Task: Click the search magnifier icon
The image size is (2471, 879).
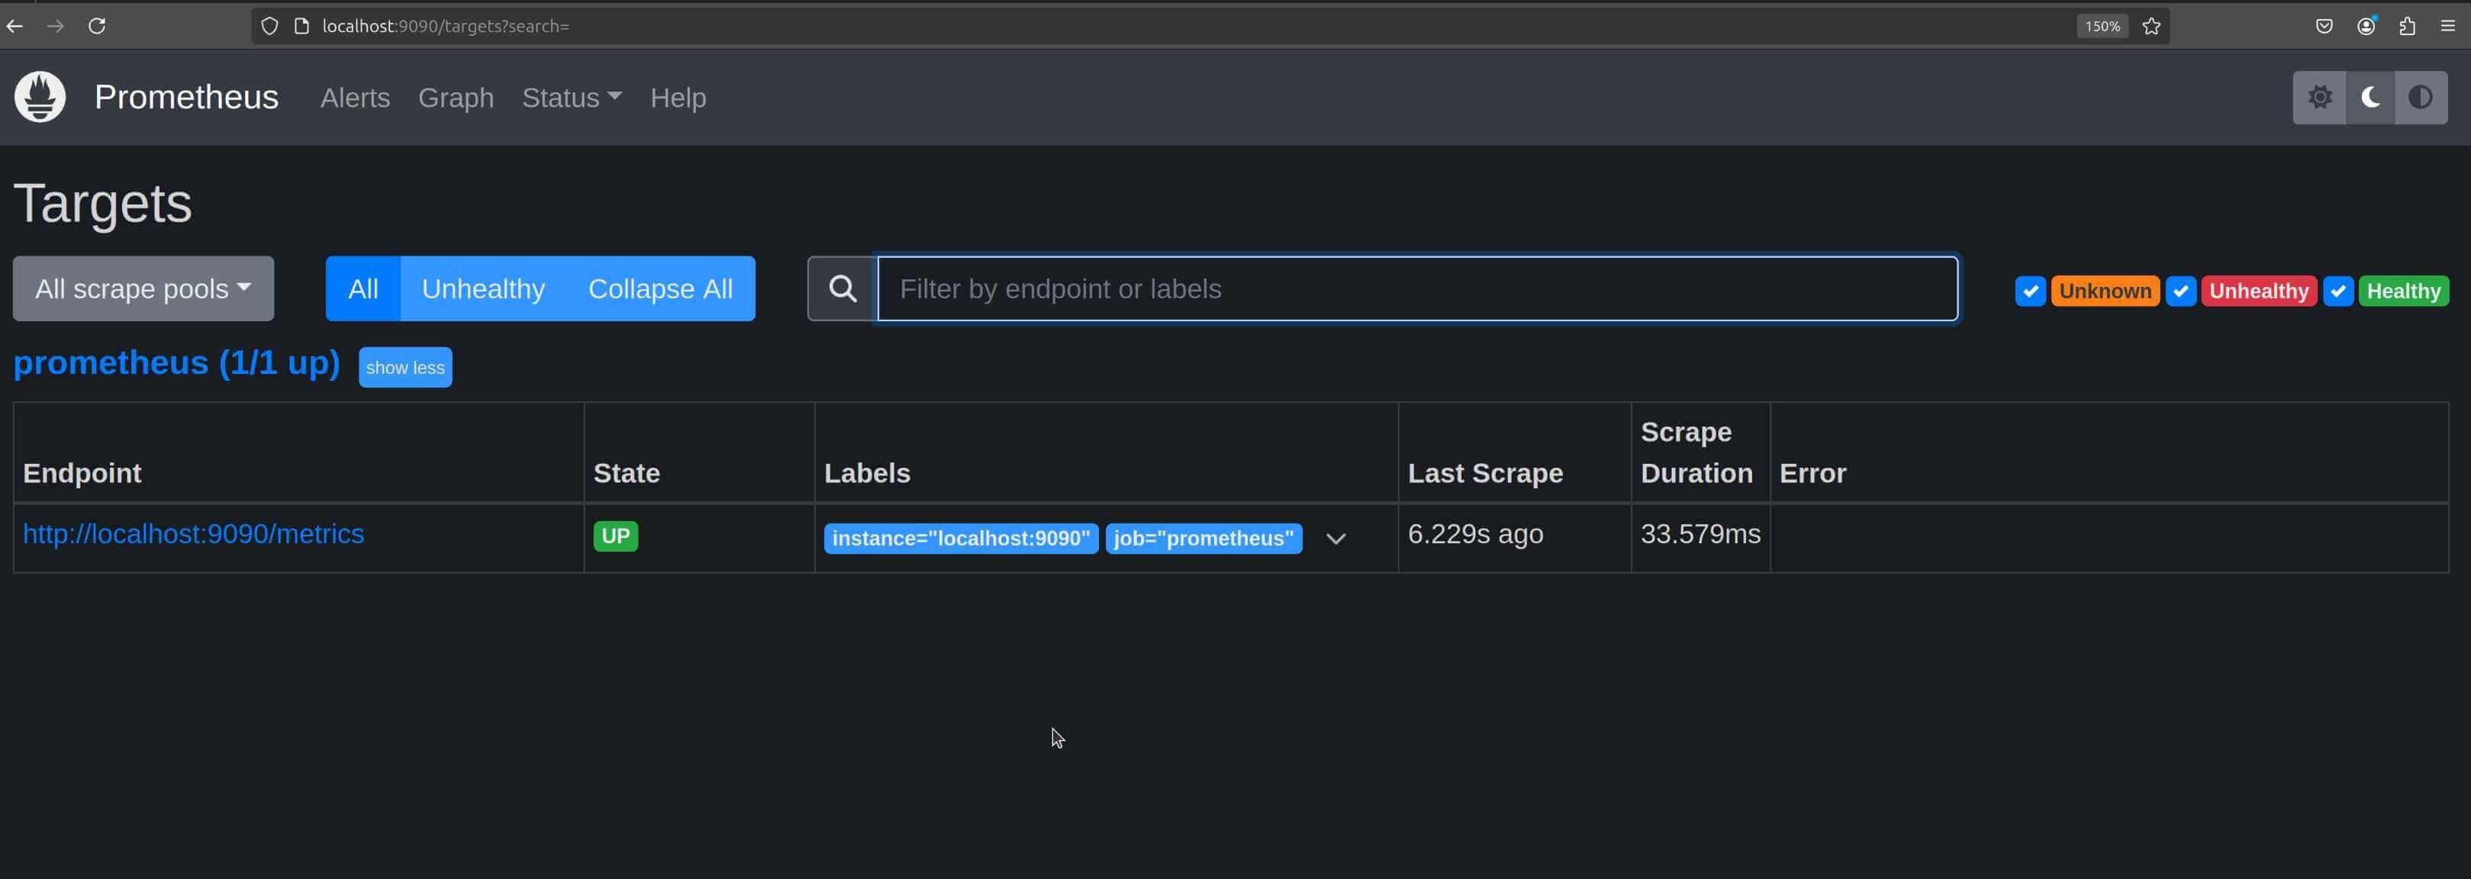Action: (x=842, y=289)
